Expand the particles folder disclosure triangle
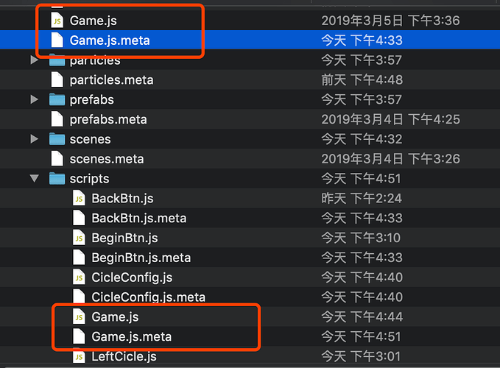Screen dimensions: 500x368 [x=34, y=60]
